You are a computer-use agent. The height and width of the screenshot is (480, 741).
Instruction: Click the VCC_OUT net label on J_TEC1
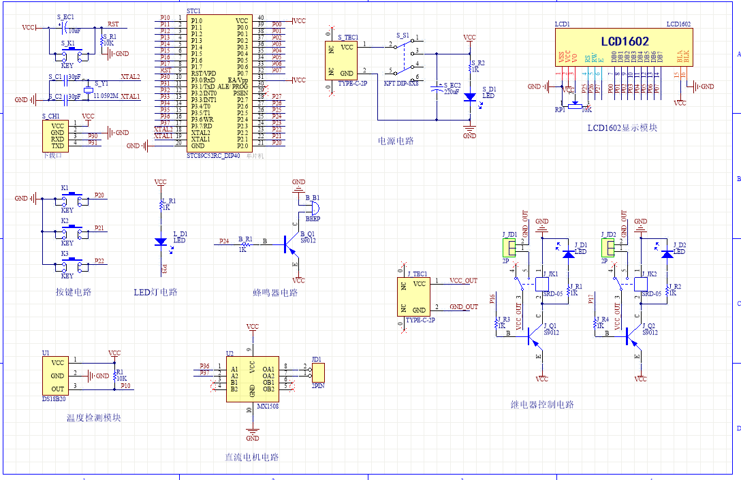[x=463, y=281]
